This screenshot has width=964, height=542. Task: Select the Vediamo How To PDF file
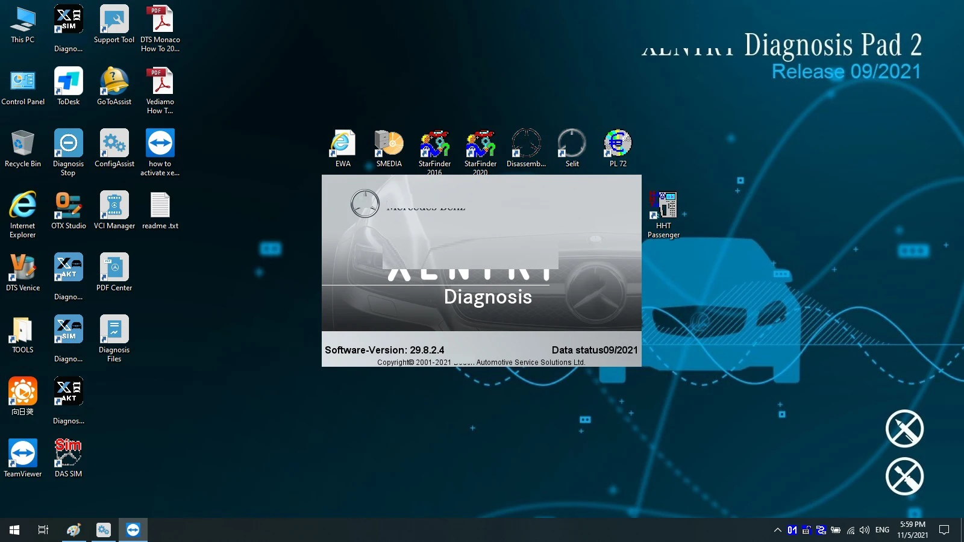(x=160, y=91)
